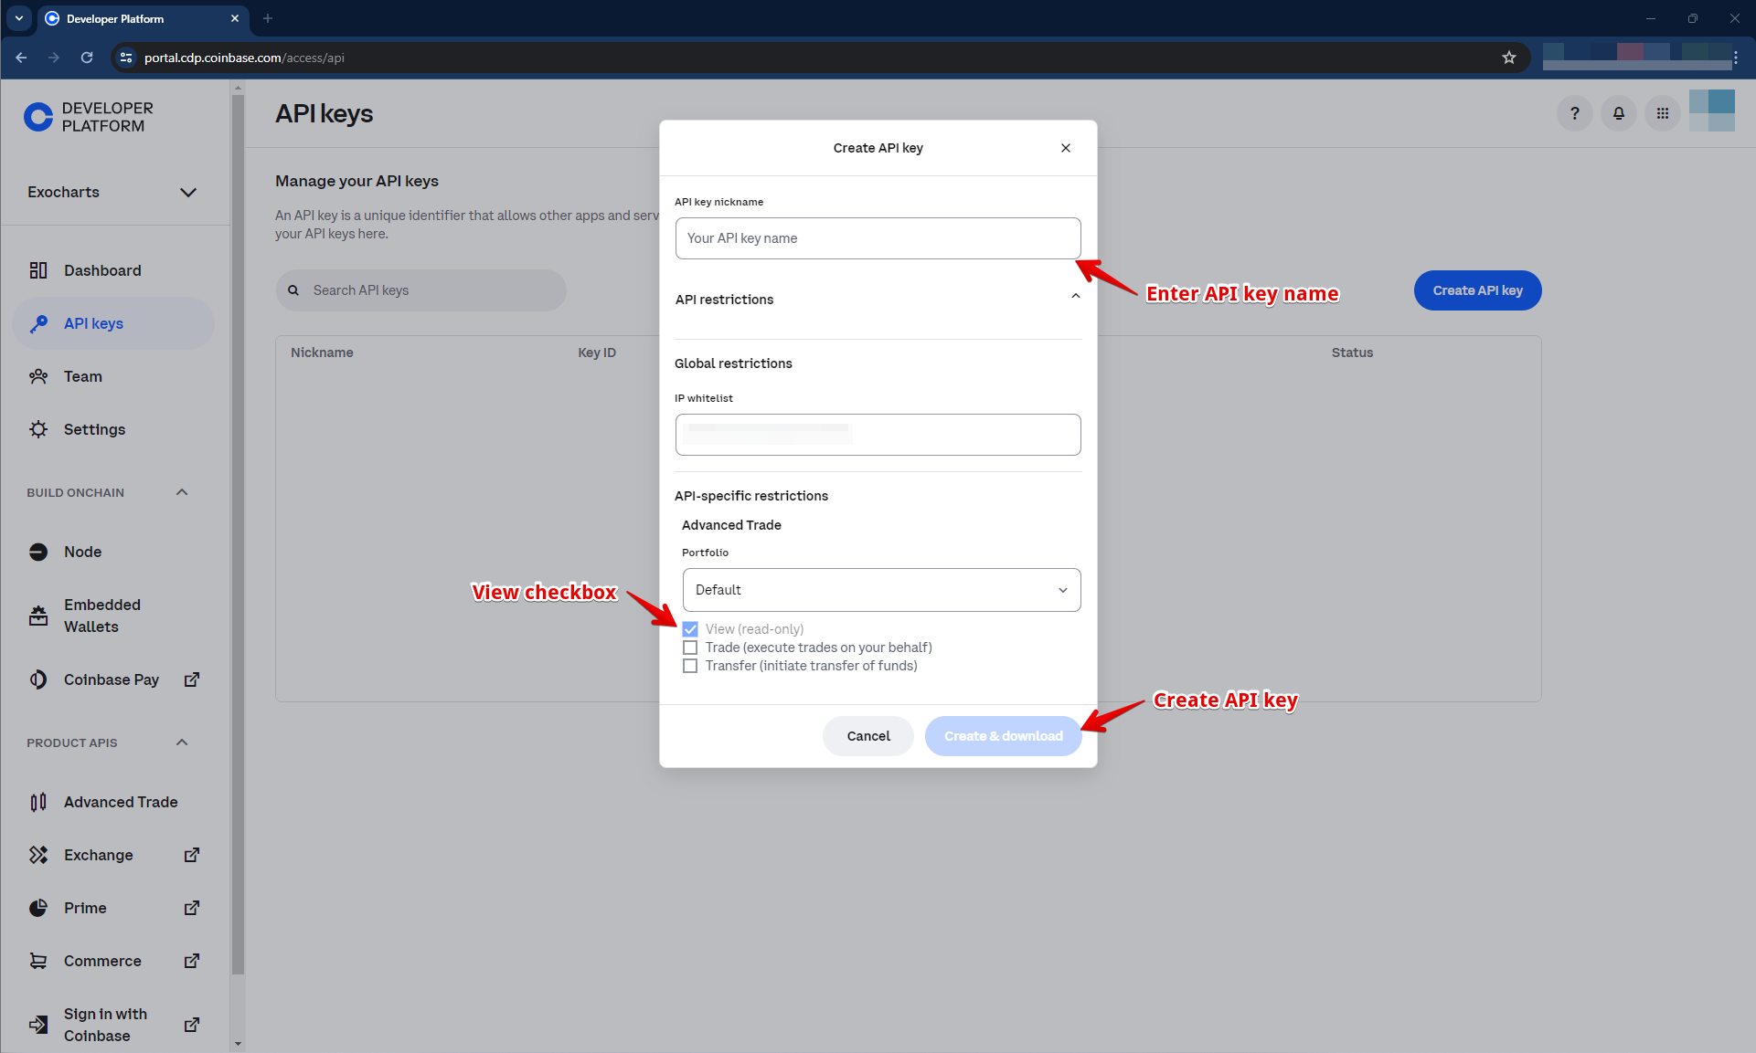Open Sign in with Coinbase external link icon
The height and width of the screenshot is (1053, 1756).
(192, 1025)
